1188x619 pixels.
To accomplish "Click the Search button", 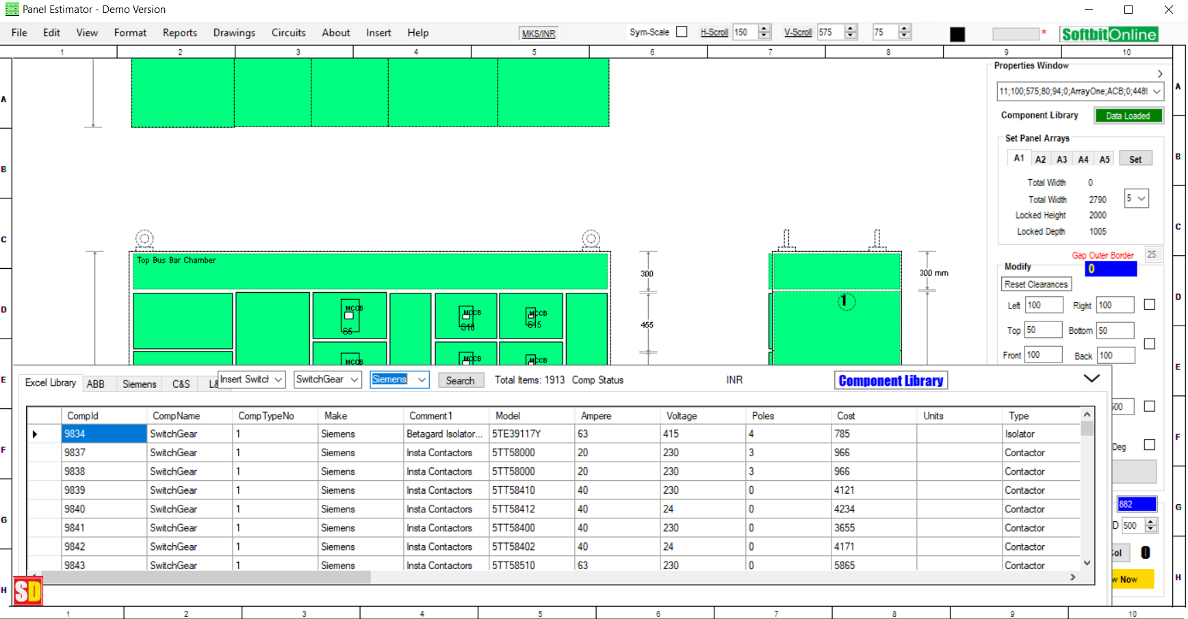I will click(461, 380).
